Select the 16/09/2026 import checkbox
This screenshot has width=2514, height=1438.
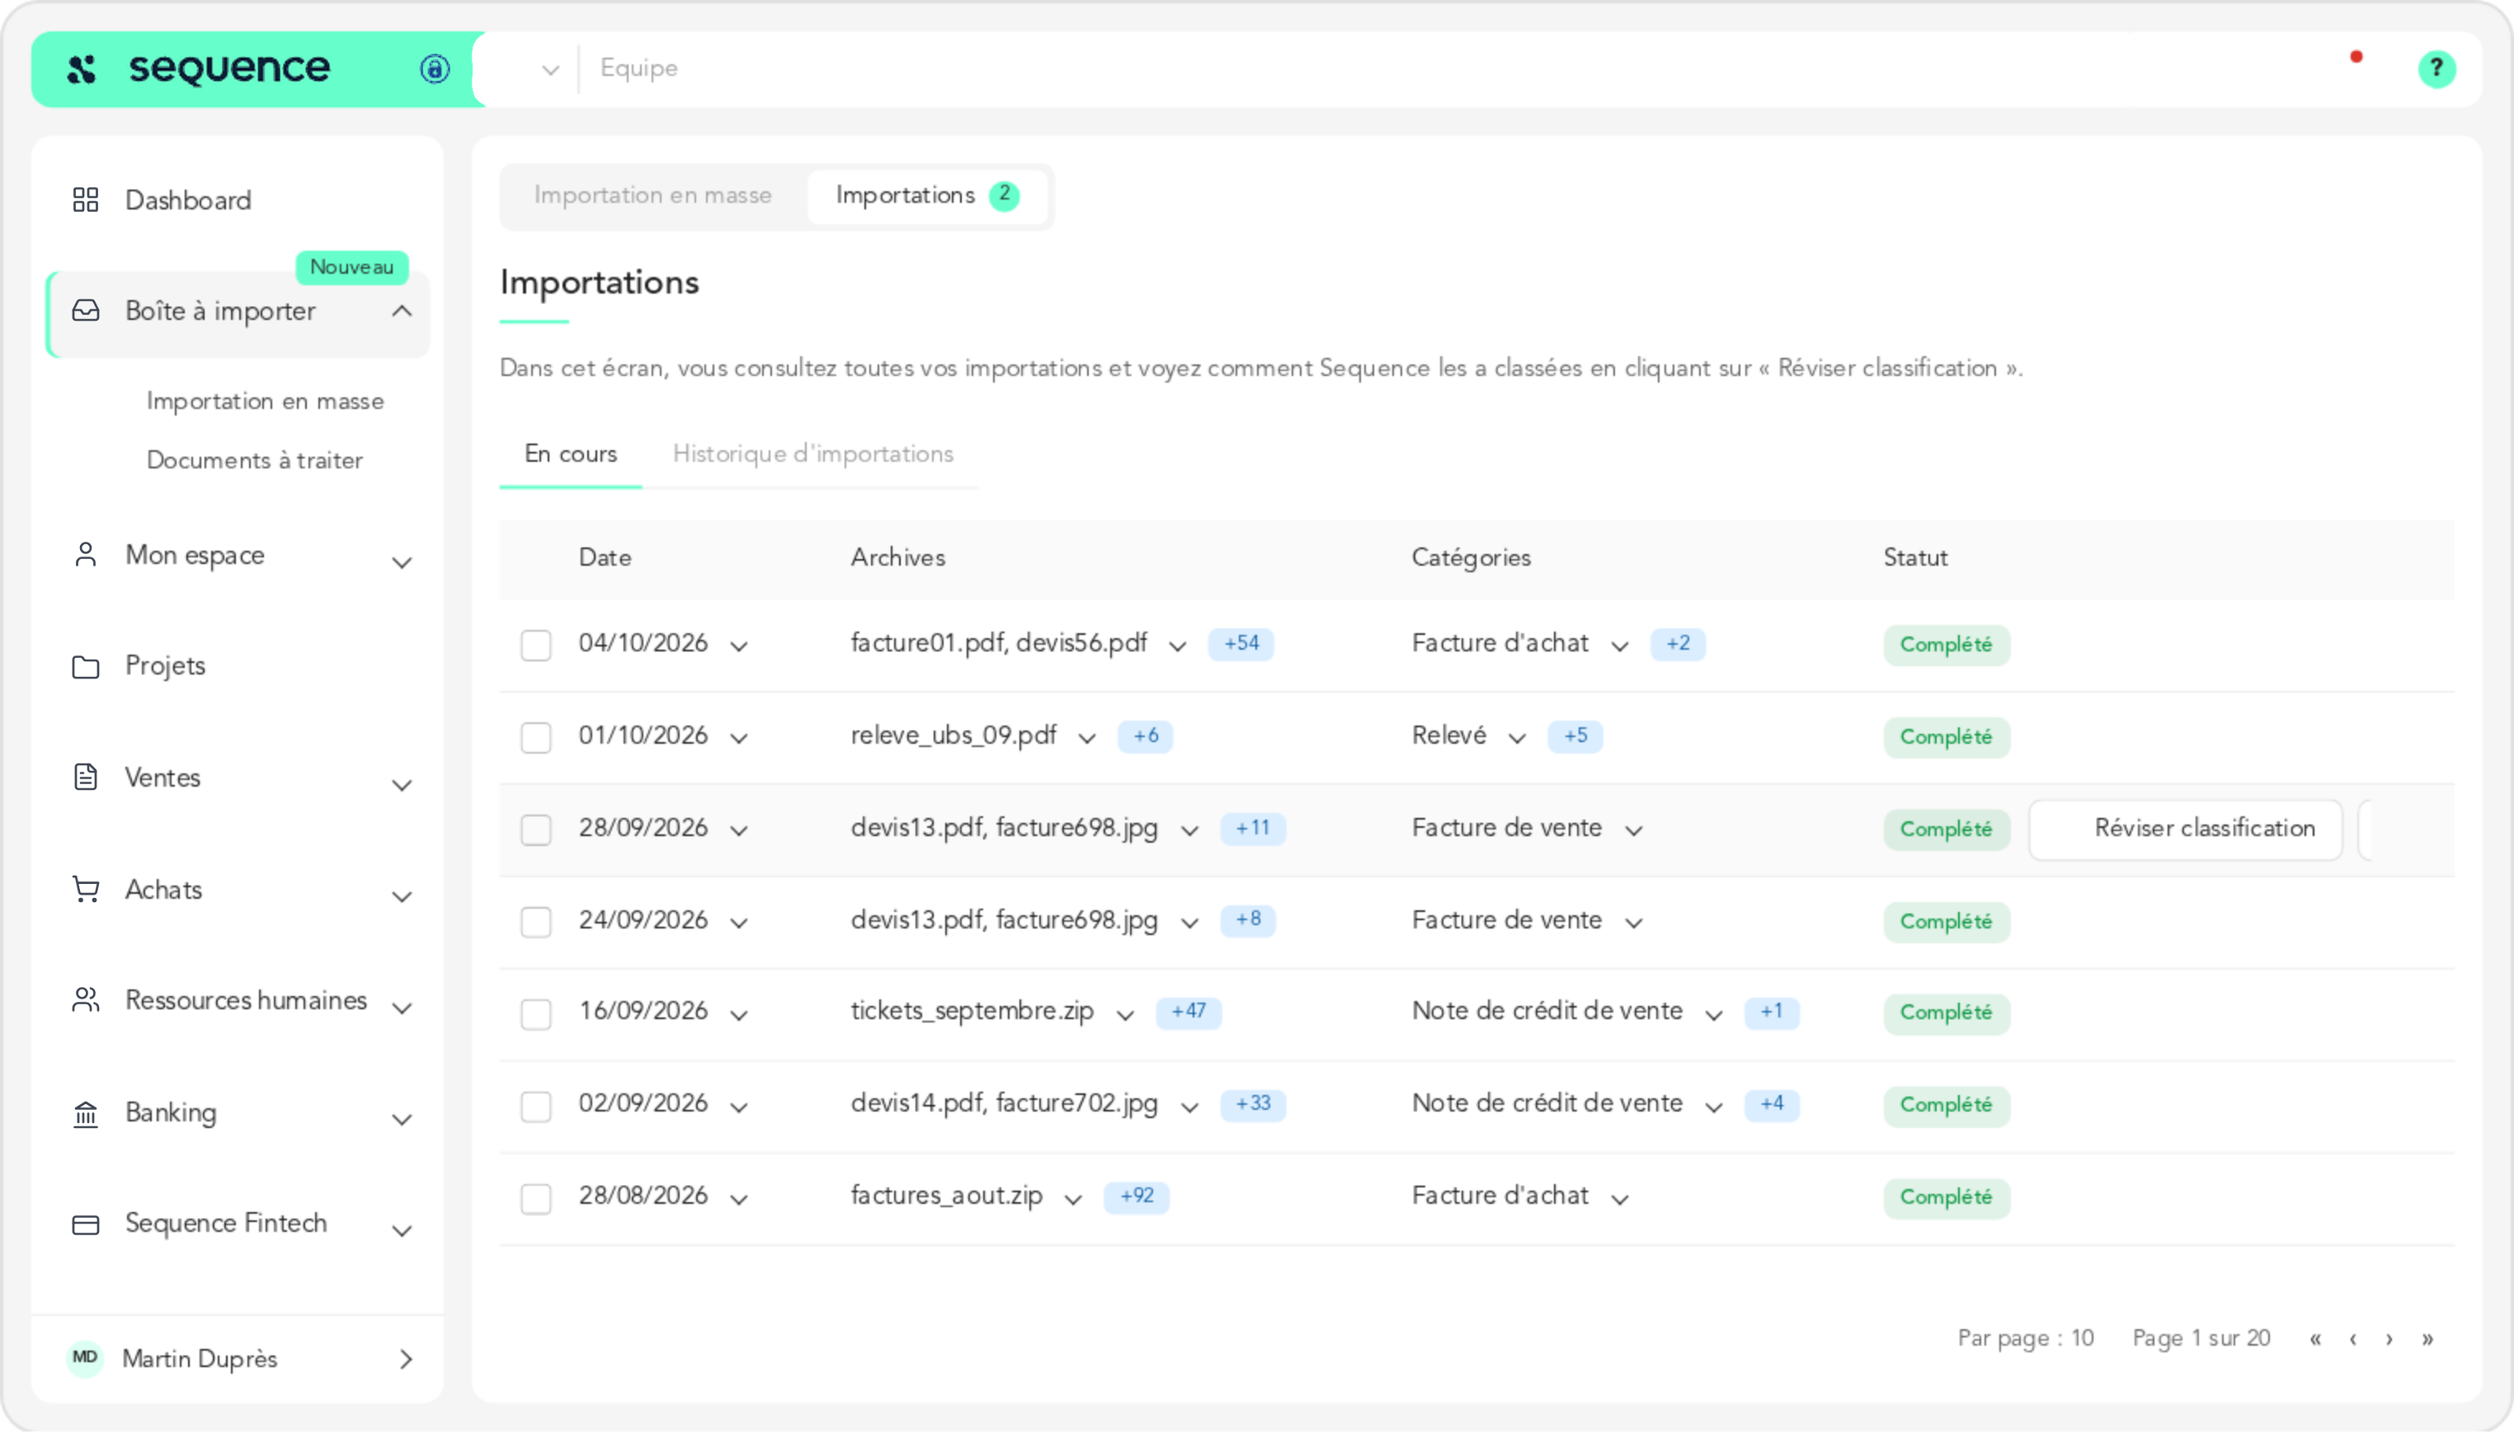click(x=535, y=1014)
